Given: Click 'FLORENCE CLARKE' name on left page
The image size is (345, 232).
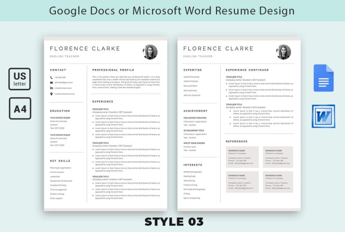Looking at the screenshot, I should pos(85,48).
